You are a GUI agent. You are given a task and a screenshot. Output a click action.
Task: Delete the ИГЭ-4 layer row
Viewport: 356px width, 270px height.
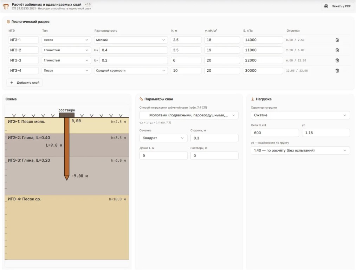pos(337,71)
